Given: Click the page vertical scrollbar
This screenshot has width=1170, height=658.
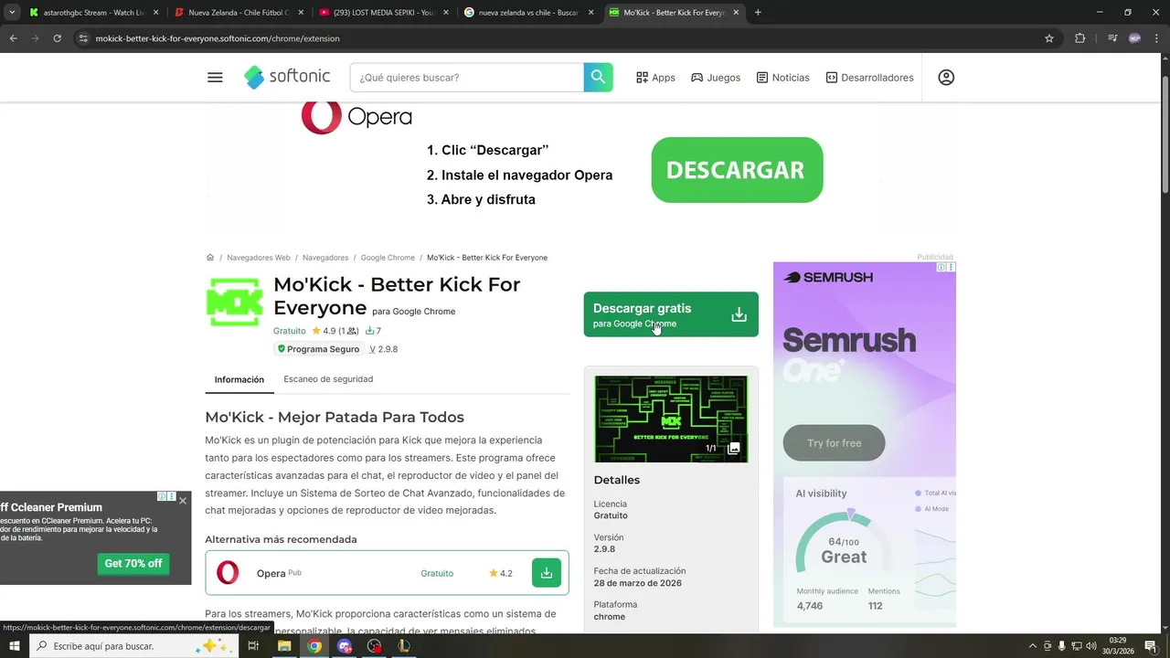Looking at the screenshot, I should click(x=1165, y=134).
